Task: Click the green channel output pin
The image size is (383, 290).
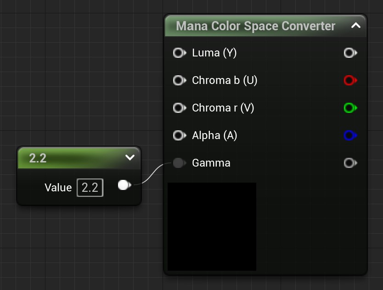Action: click(349, 108)
